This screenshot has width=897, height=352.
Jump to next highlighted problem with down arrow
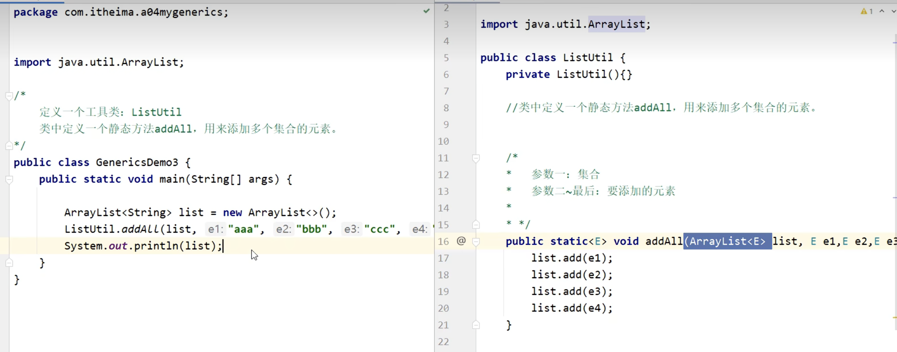click(893, 11)
